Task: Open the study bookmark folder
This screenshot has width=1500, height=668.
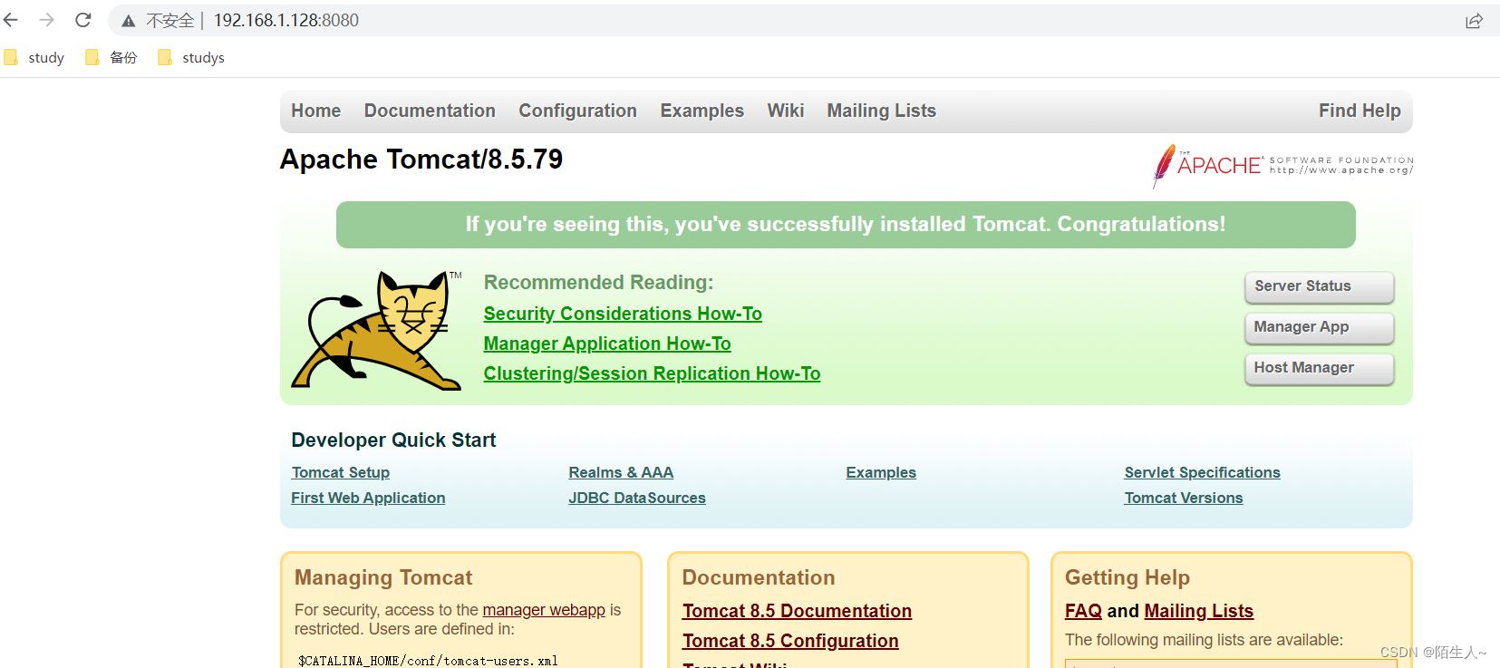Action: (34, 57)
